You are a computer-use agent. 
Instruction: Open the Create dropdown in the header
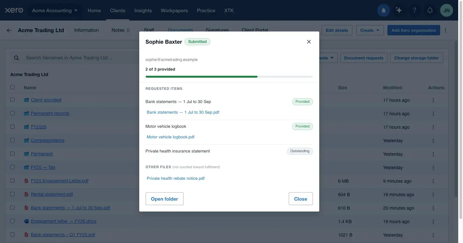tap(370, 30)
